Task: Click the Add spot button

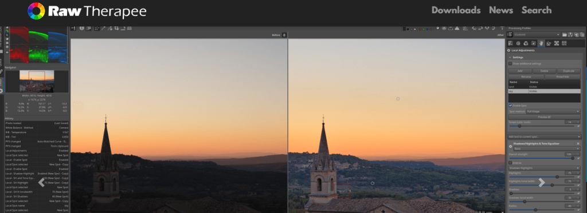Action: click(x=520, y=71)
